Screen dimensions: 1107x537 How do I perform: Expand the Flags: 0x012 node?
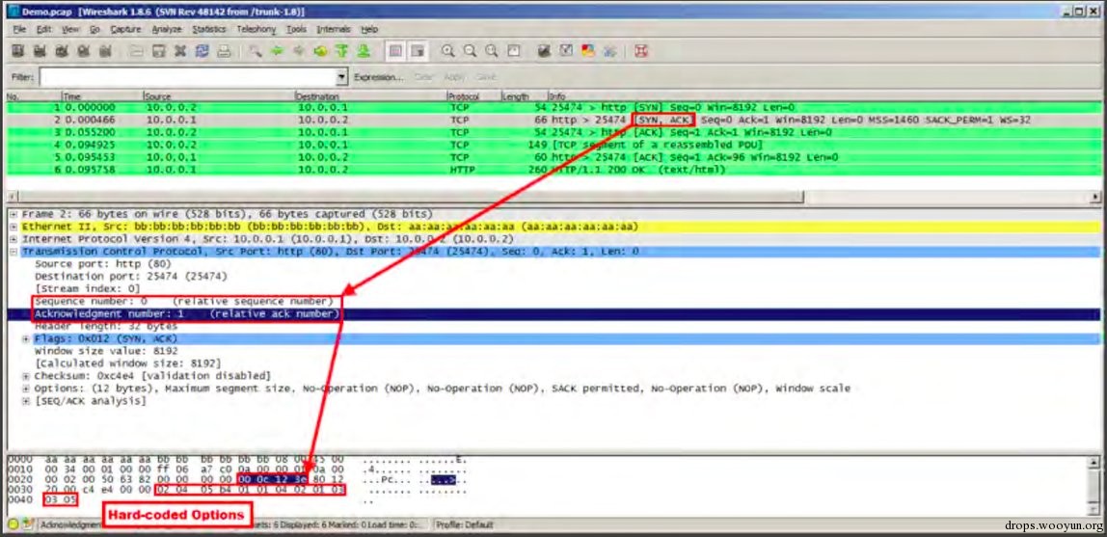tap(26, 338)
